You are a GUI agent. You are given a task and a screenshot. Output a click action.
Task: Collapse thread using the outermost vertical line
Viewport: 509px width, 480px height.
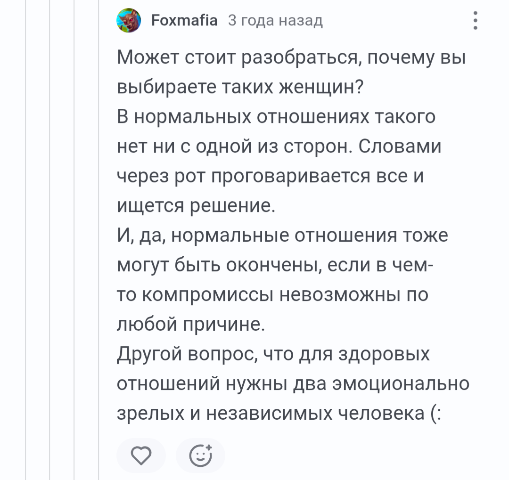pos(25,240)
